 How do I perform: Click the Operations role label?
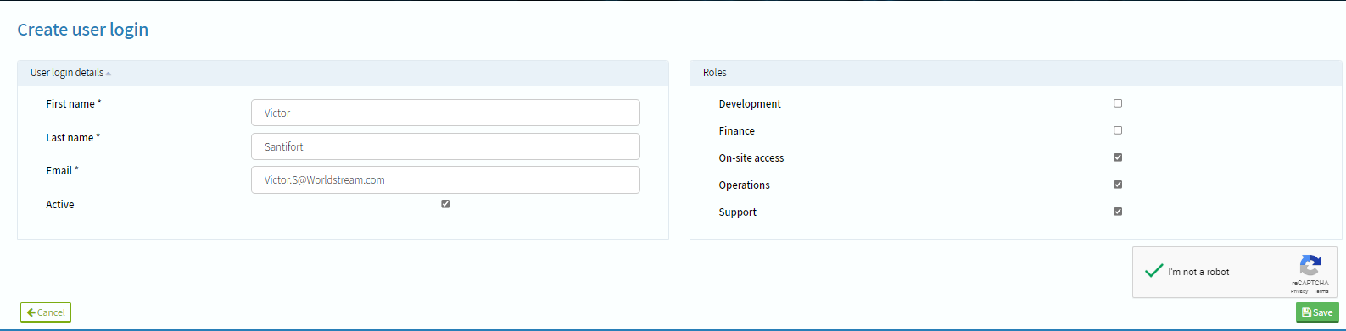point(745,185)
